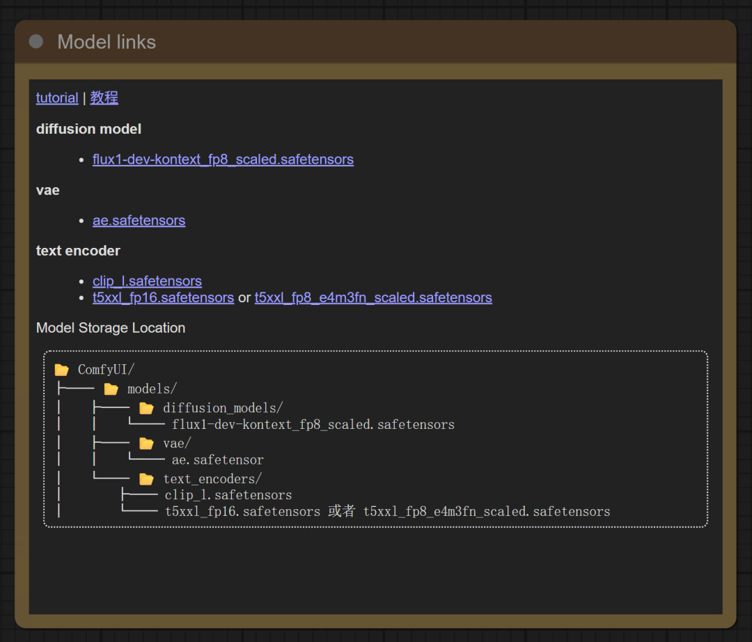Expand the ComfyUI folder entry
Screen dimensions: 752x642
(x=61, y=369)
